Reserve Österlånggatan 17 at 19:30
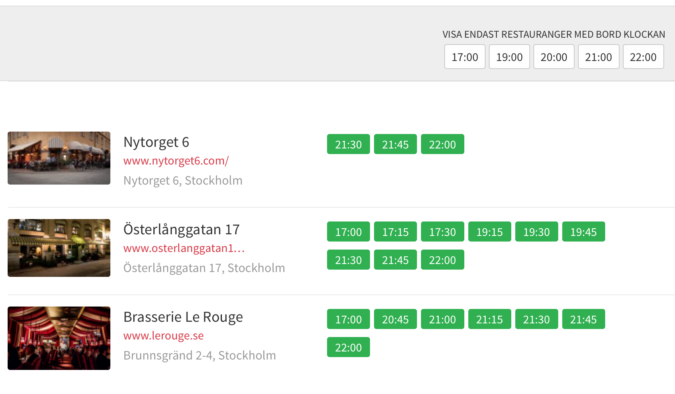This screenshot has height=394, width=675. 537,232
